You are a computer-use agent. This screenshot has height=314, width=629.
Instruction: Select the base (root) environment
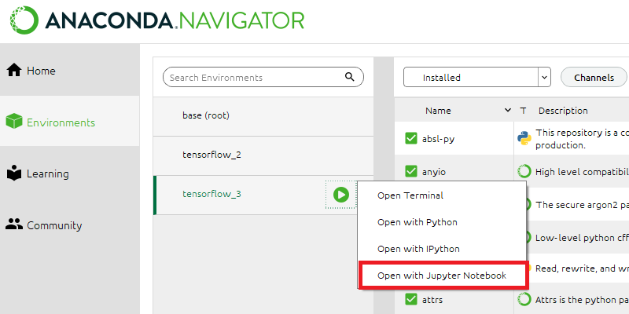(x=263, y=115)
